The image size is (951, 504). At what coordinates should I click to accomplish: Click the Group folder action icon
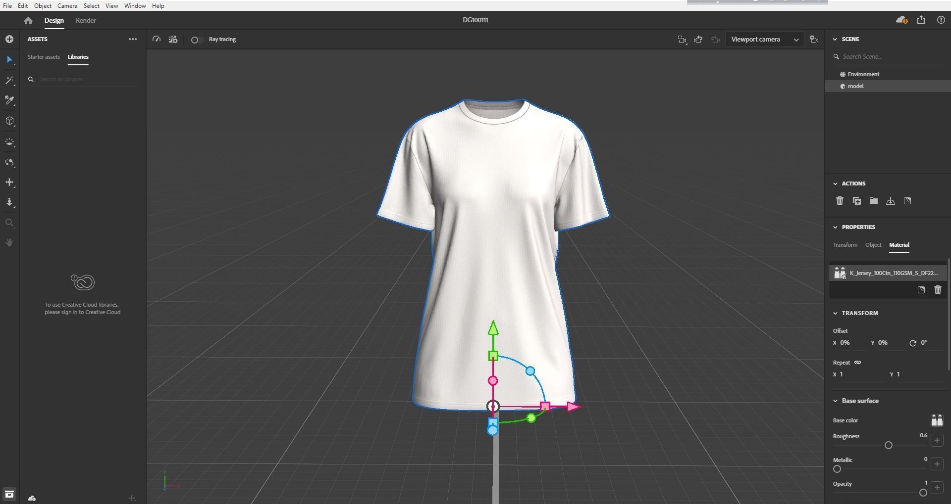click(874, 201)
